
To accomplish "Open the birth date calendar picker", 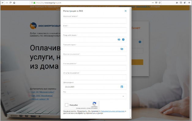I will pyautogui.click(x=122, y=87).
